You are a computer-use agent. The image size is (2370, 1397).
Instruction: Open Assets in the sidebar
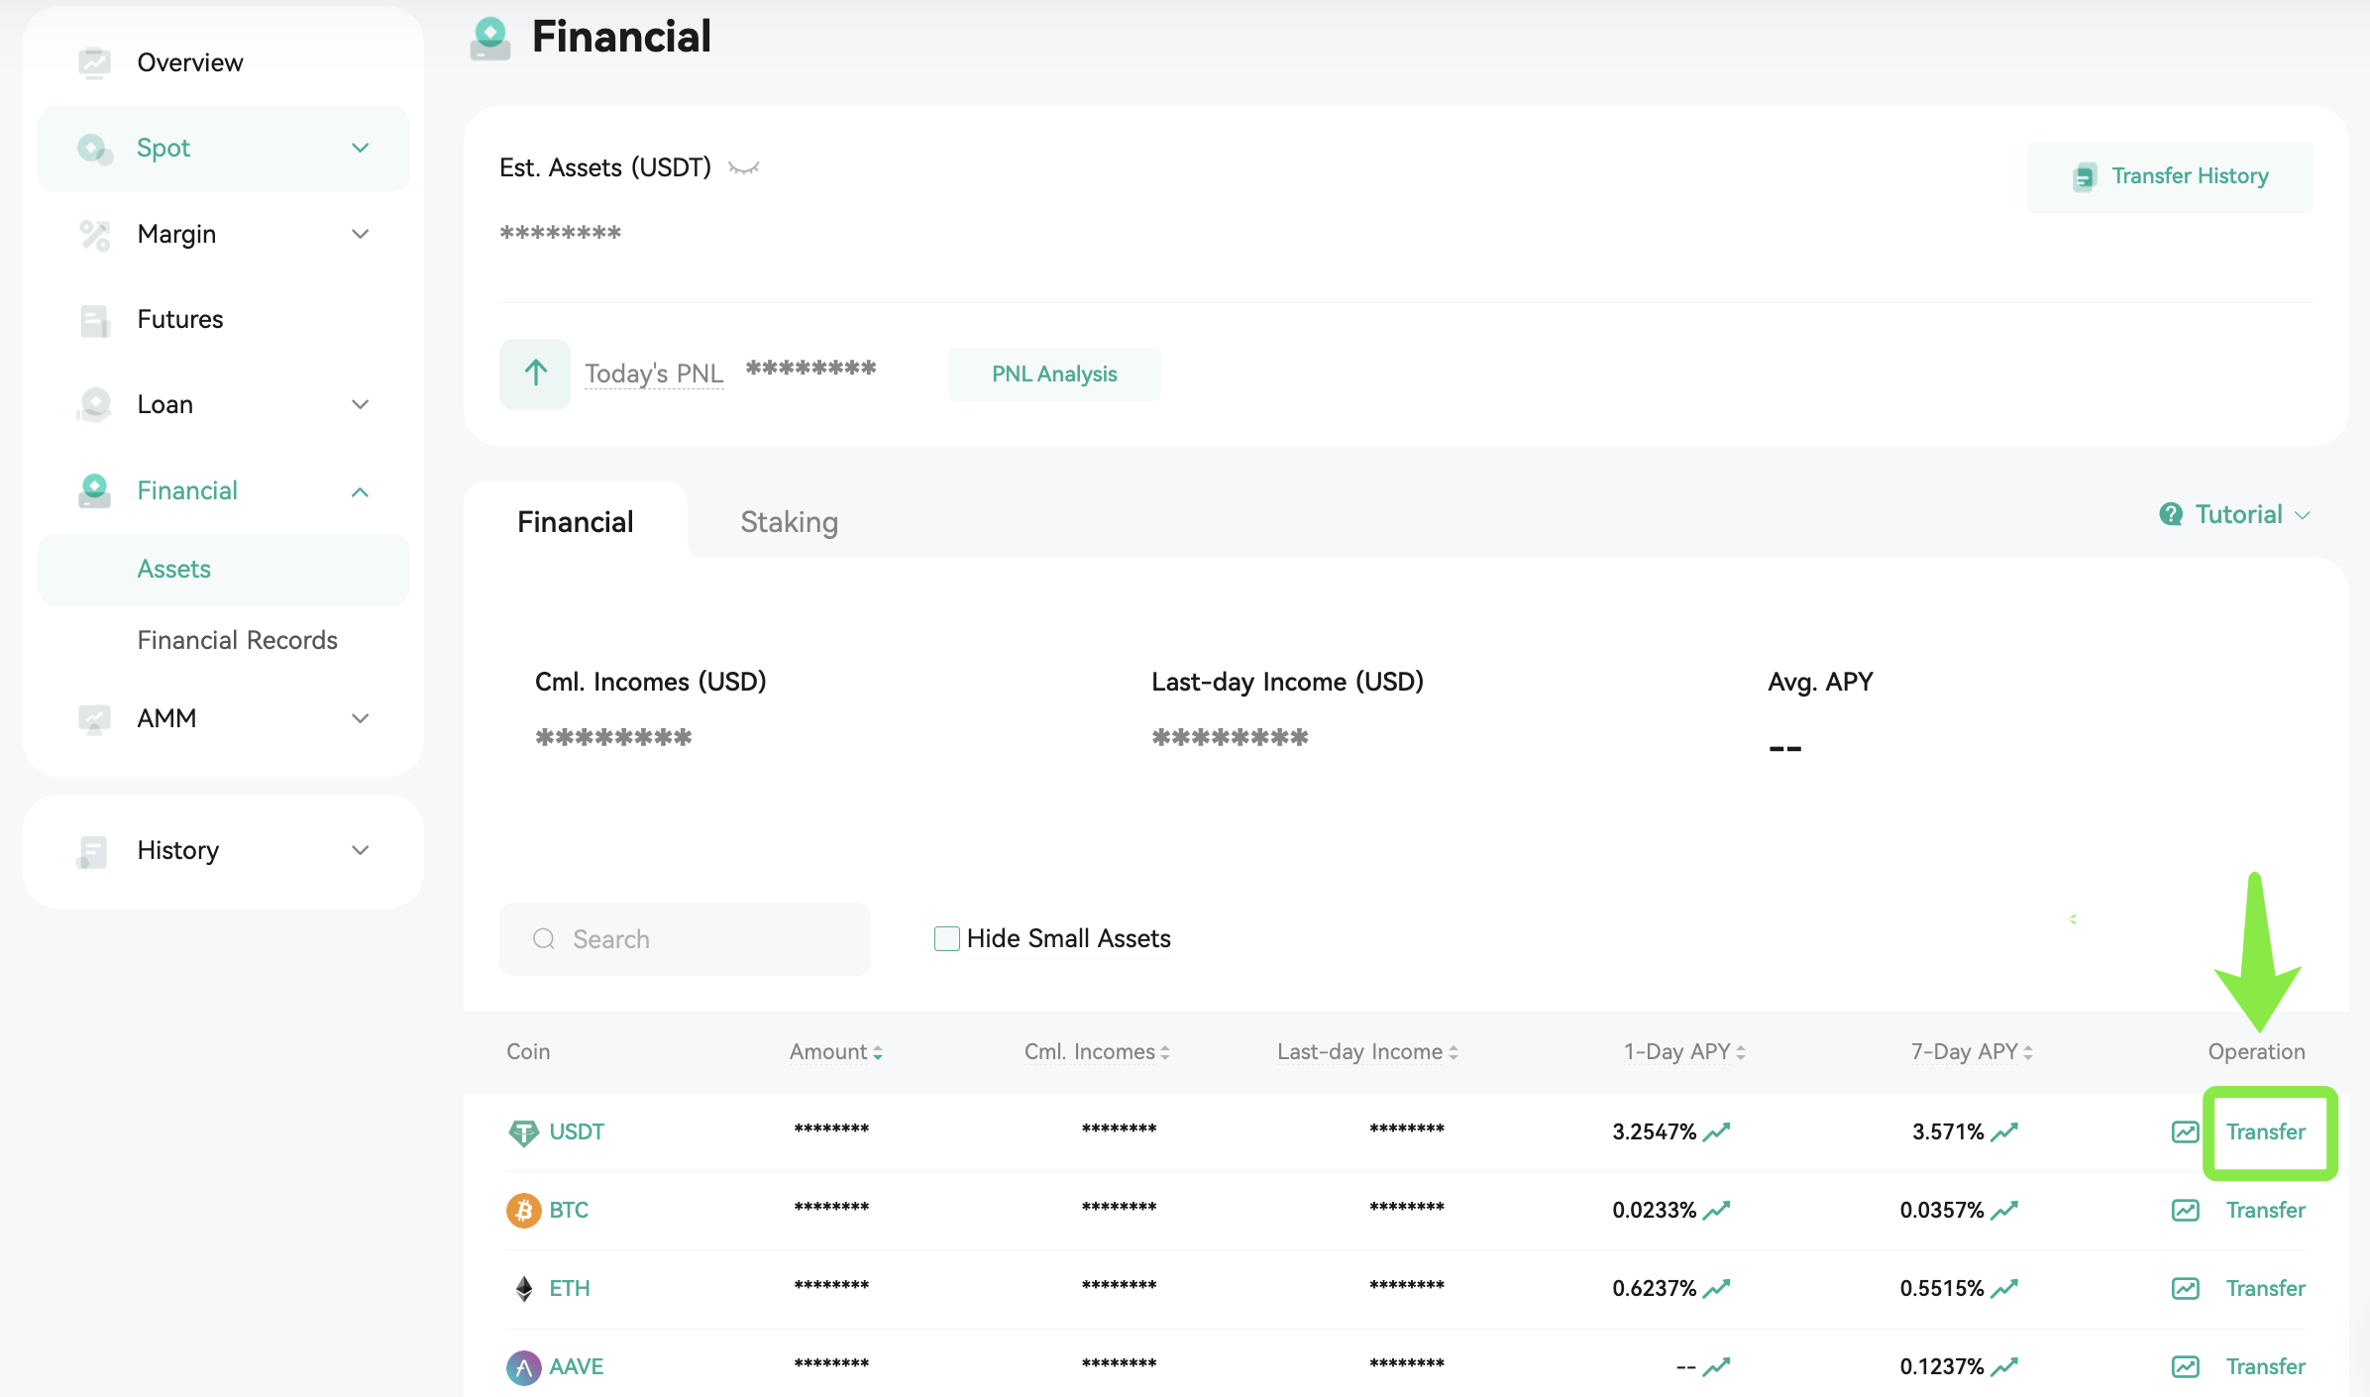click(224, 570)
